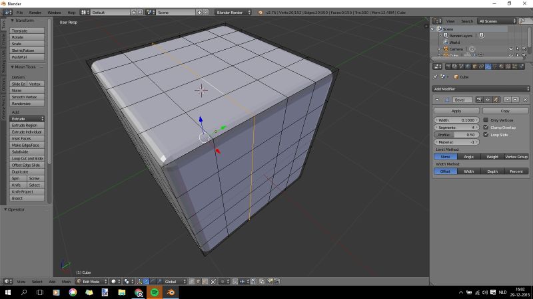Image resolution: width=533 pixels, height=299 pixels.
Task: Open the Object properties cube icon
Action: (x=474, y=66)
